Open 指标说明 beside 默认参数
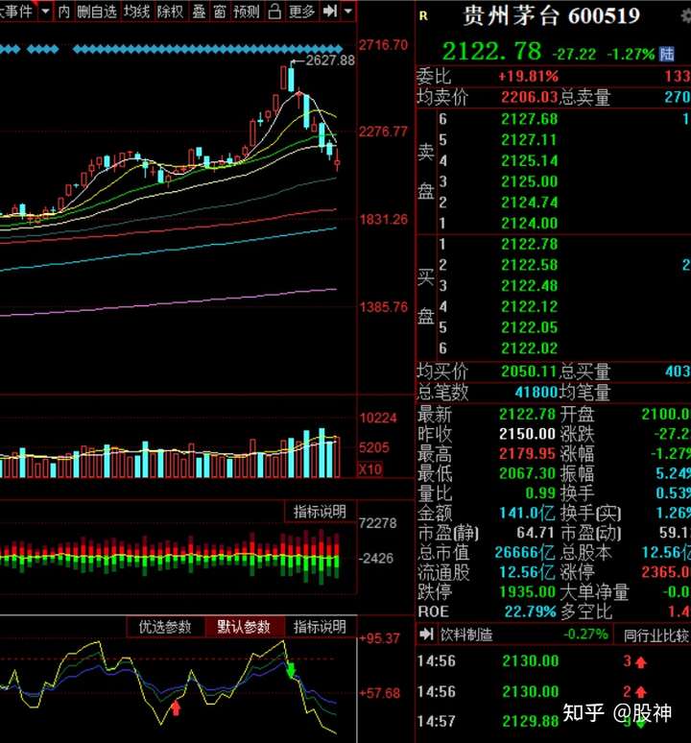This screenshot has width=691, height=743. (x=321, y=627)
